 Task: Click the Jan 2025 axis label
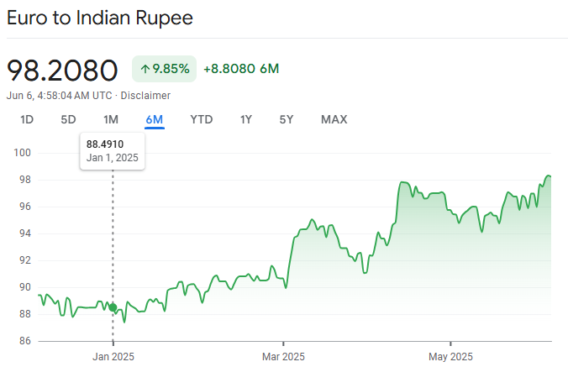click(x=113, y=354)
